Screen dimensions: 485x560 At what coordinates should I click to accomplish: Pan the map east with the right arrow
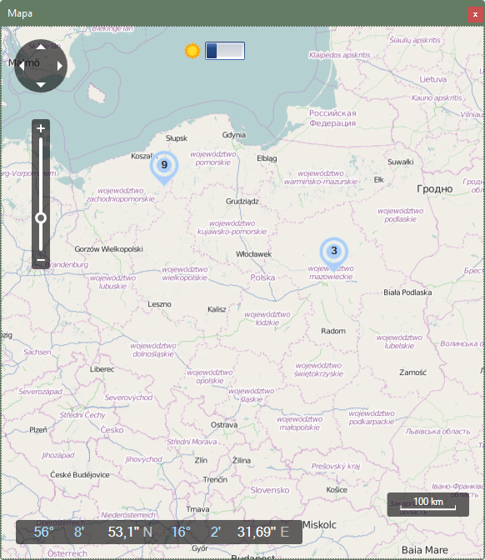[60, 66]
